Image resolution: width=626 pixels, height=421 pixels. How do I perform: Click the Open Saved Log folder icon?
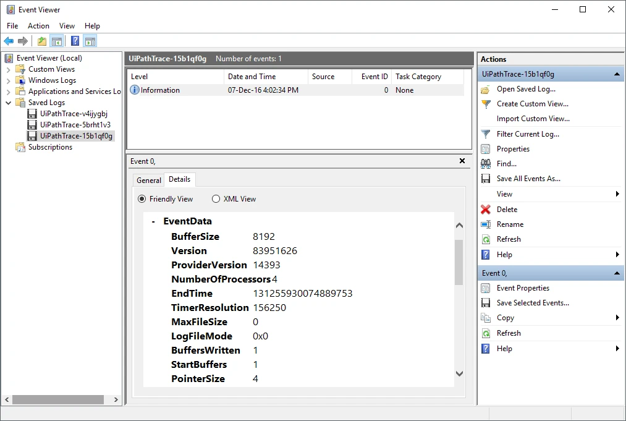tap(486, 89)
